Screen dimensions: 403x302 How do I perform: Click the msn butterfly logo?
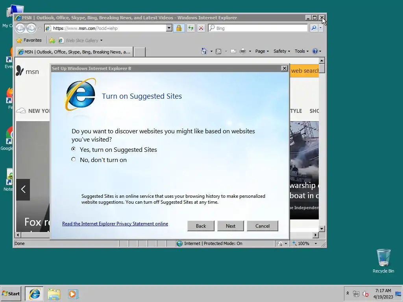20,71
